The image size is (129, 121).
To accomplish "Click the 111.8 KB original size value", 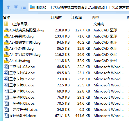I will click(x=62, y=61).
